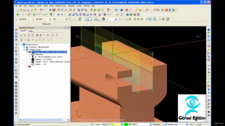The height and width of the screenshot is (126, 225).
Task: Click the Unzoom previous magnifier icon
Action: [70, 10]
